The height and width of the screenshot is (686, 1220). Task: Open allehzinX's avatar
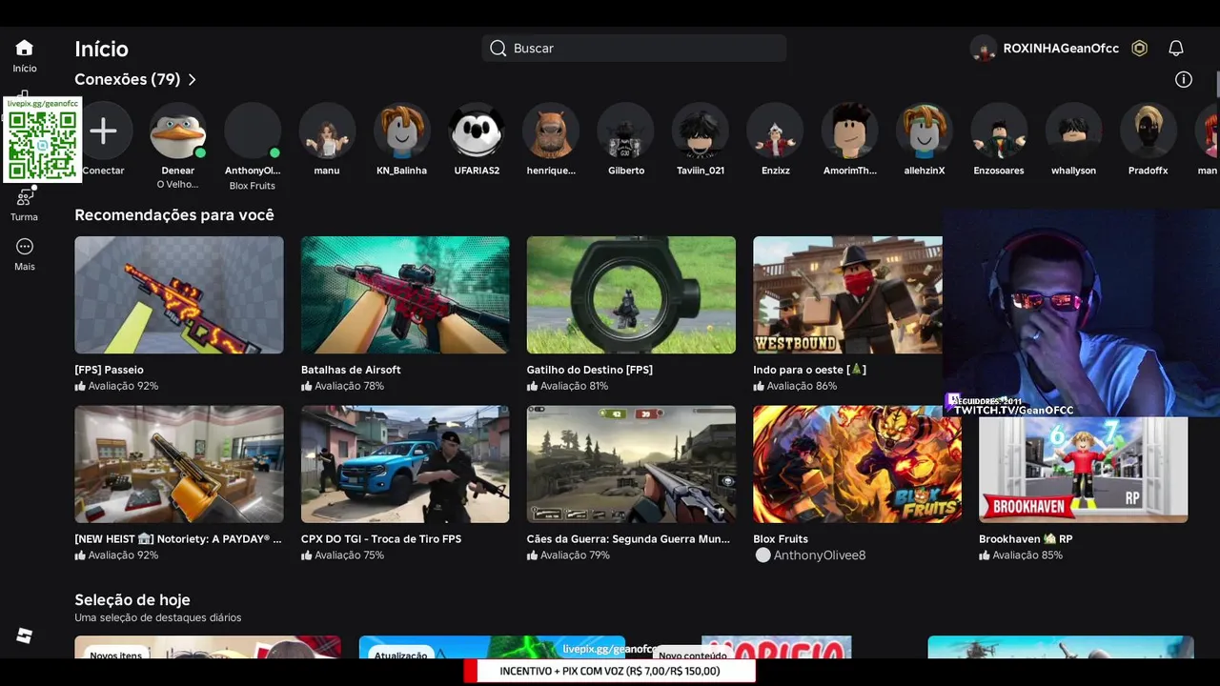coord(925,131)
